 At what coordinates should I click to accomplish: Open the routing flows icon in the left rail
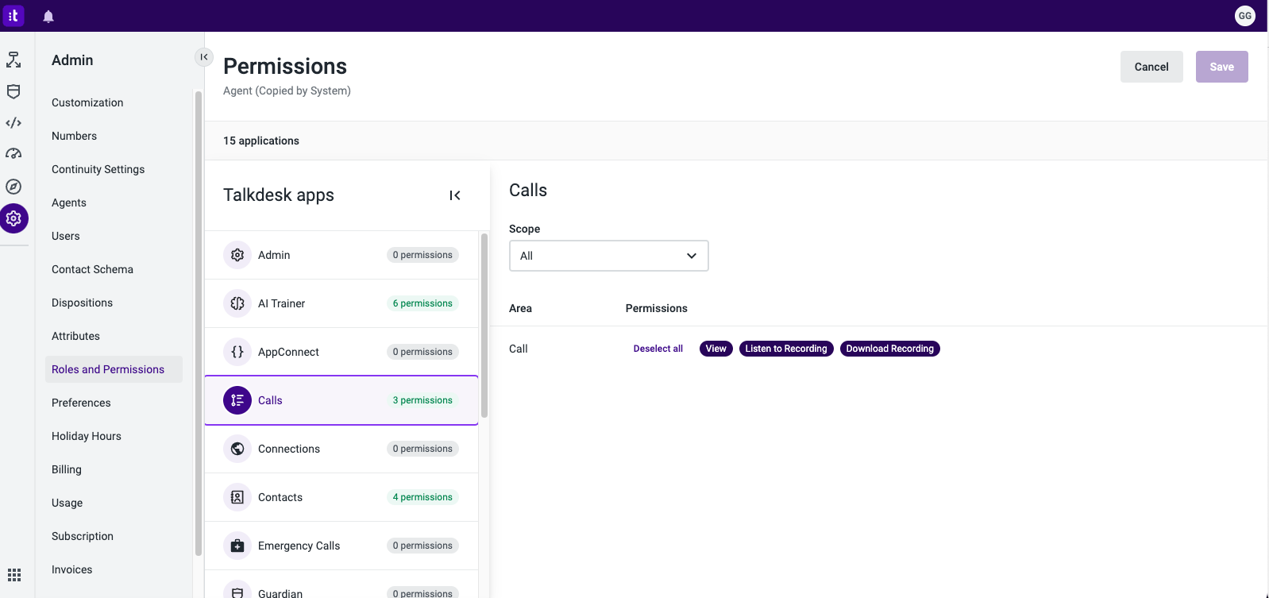(13, 60)
